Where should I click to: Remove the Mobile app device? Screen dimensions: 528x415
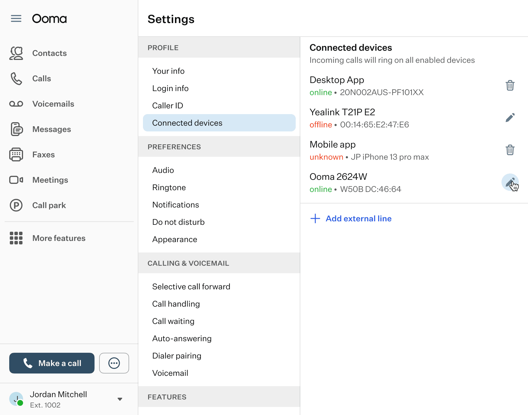point(510,150)
